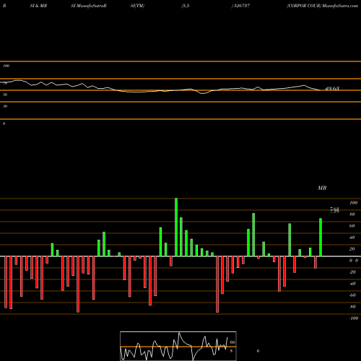Viewport: 361px width, 361px height.
Task: Click the MR axis label 60
Action: coord(352,226)
